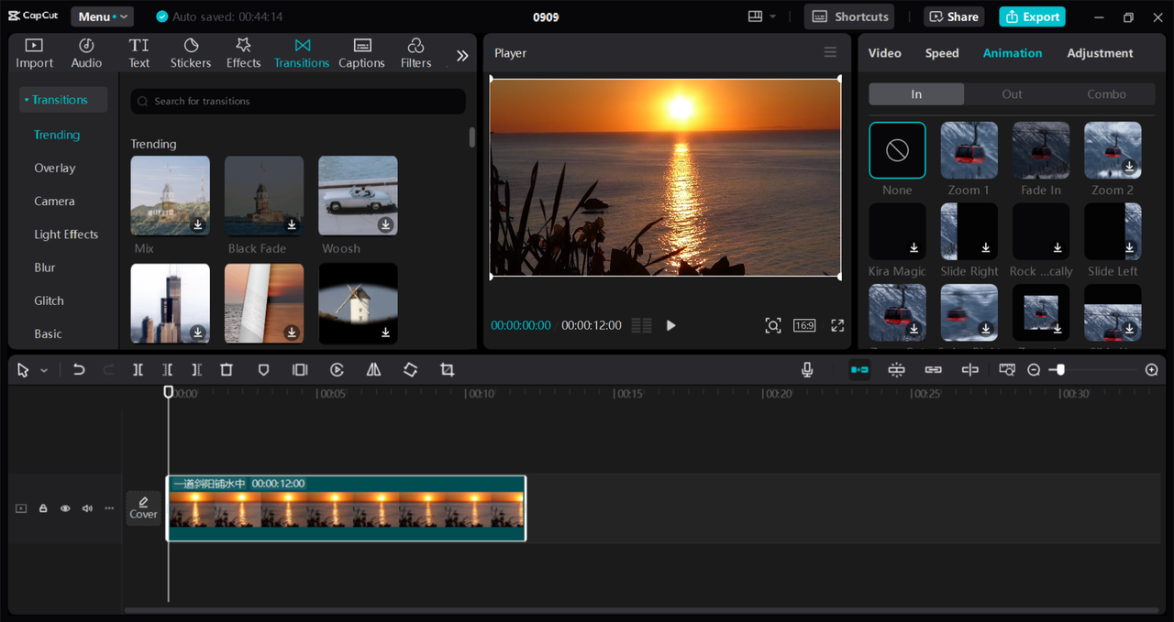Click the Share button
1174x622 pixels.
click(954, 16)
